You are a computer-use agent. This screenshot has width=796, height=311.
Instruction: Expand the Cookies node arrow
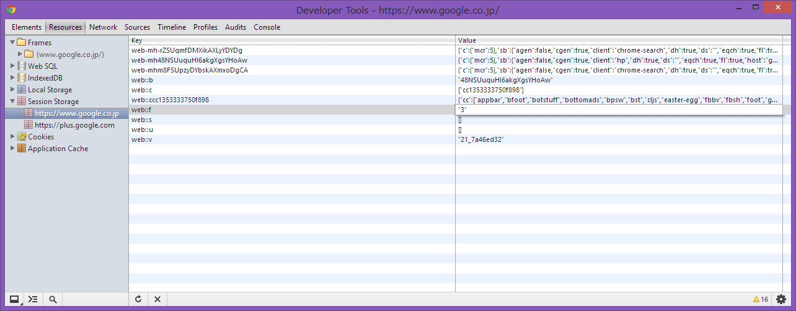12,137
